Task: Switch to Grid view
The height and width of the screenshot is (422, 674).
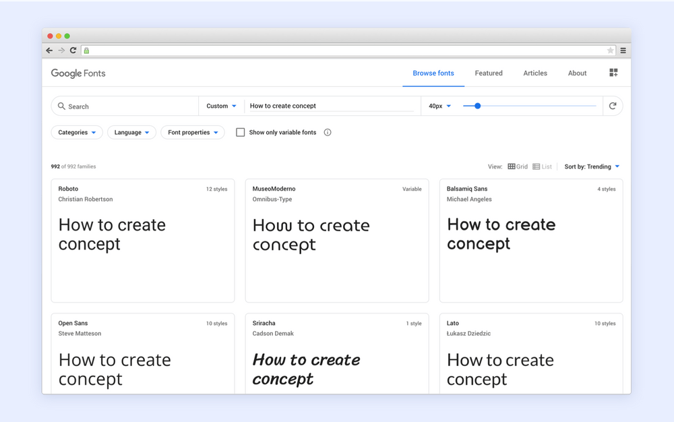Action: (x=518, y=167)
